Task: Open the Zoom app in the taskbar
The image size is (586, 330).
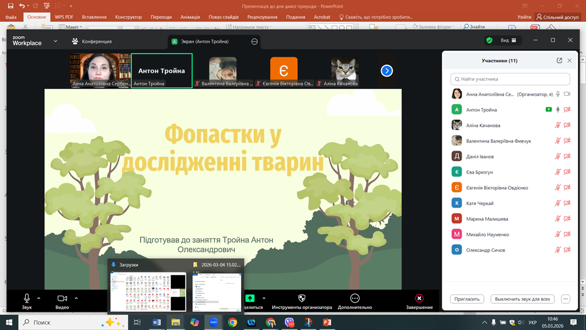Action: (214, 322)
